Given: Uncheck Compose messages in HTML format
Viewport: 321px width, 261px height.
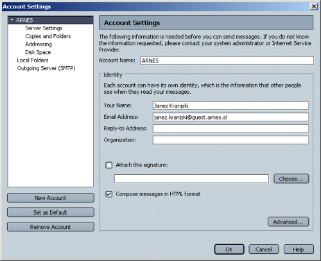Looking at the screenshot, I should pos(109,194).
